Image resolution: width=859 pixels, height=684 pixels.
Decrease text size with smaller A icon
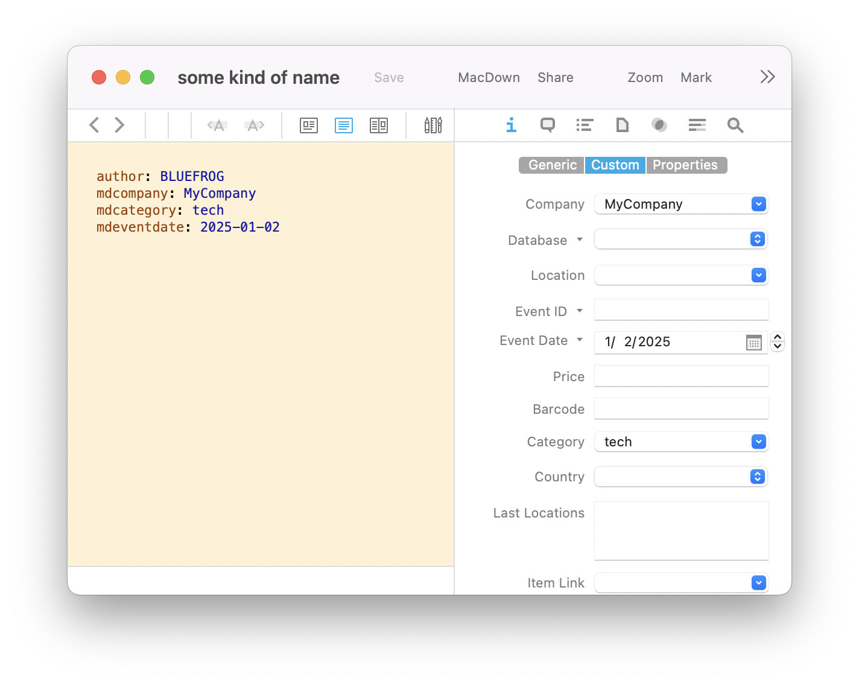(217, 125)
